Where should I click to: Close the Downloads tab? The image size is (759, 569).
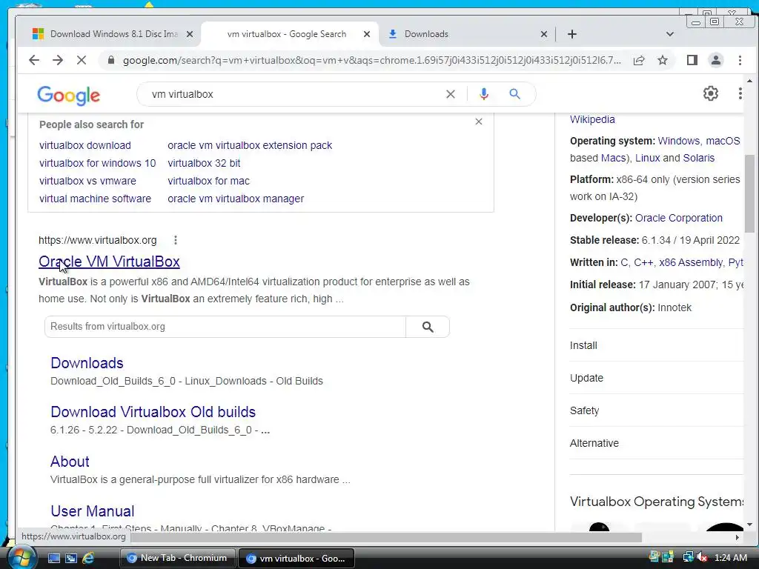543,34
